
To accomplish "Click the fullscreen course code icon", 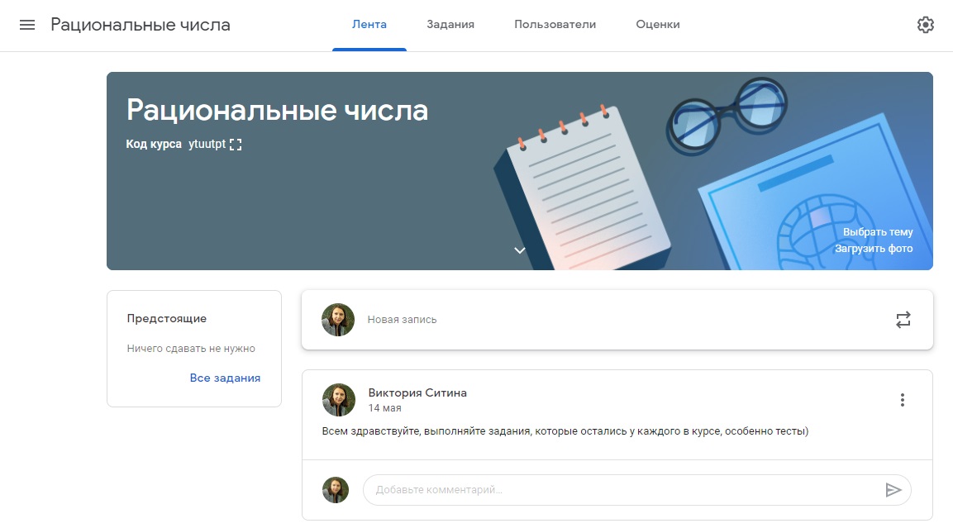I will (x=236, y=145).
